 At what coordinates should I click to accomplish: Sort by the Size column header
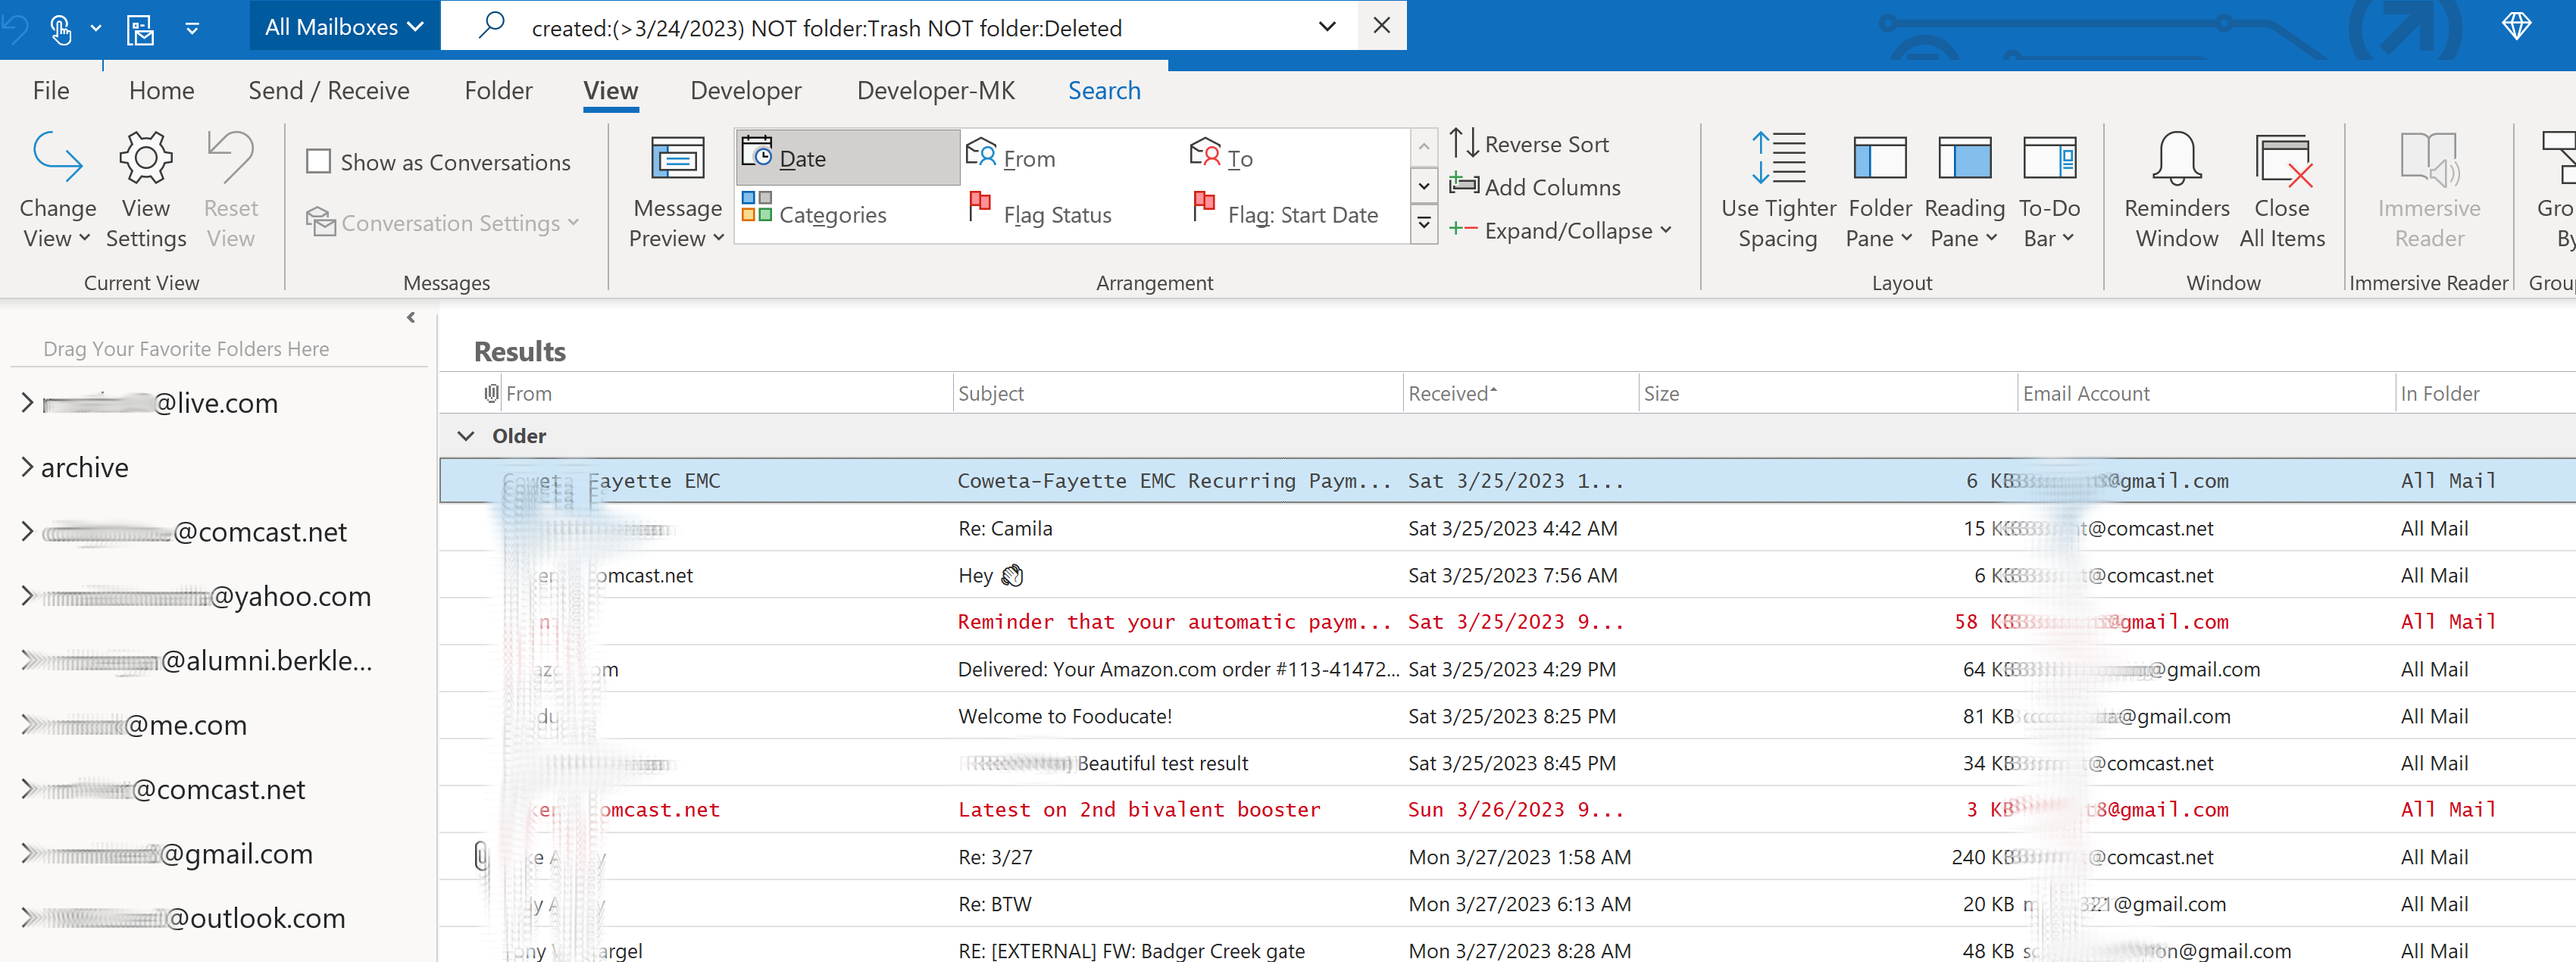pos(1828,393)
